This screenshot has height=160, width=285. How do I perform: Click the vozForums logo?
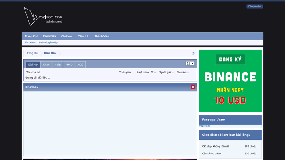coord(43,17)
